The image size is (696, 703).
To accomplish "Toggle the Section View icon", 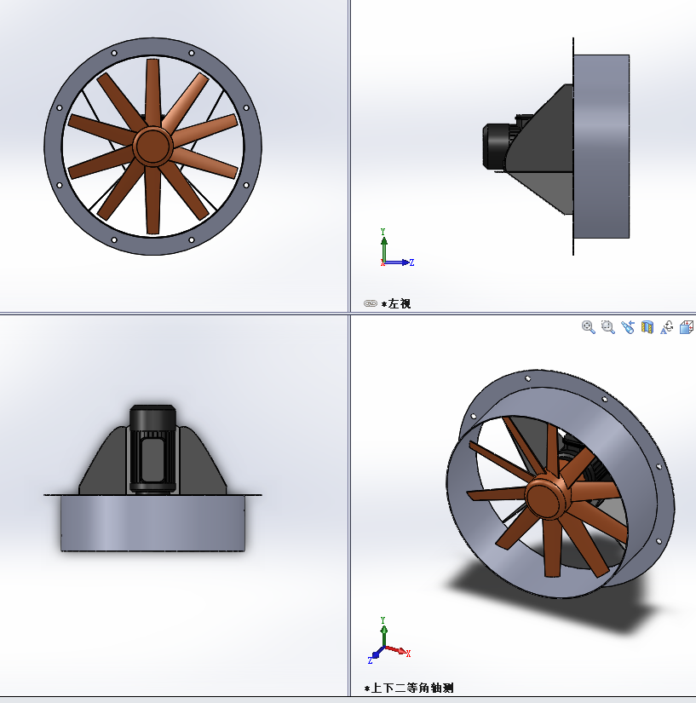I will click(647, 327).
